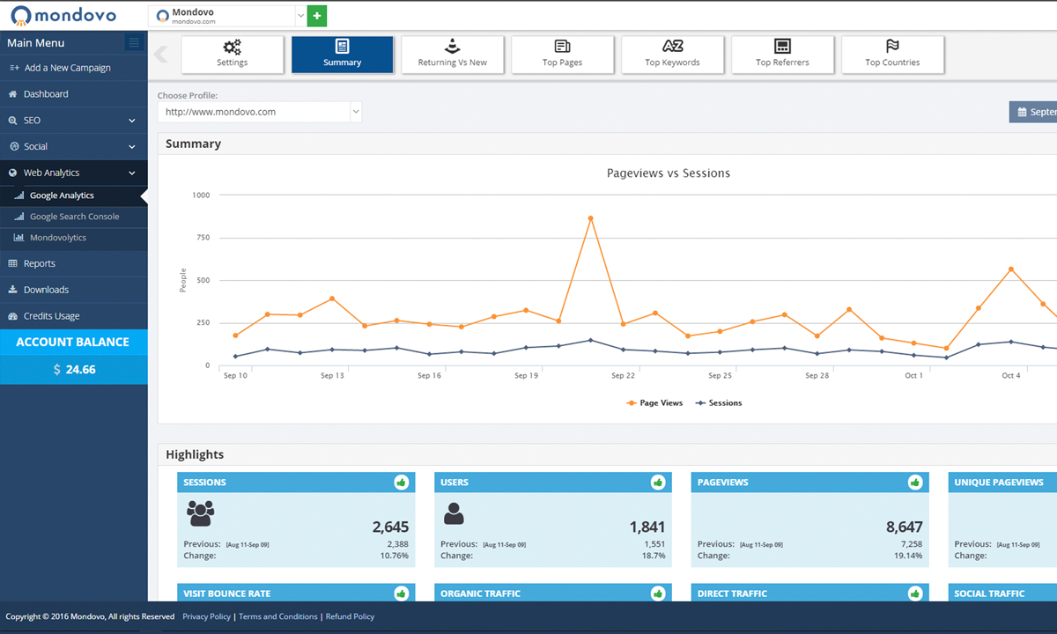Show the Top Referrers tab
Image resolution: width=1057 pixels, height=634 pixels.
783,55
